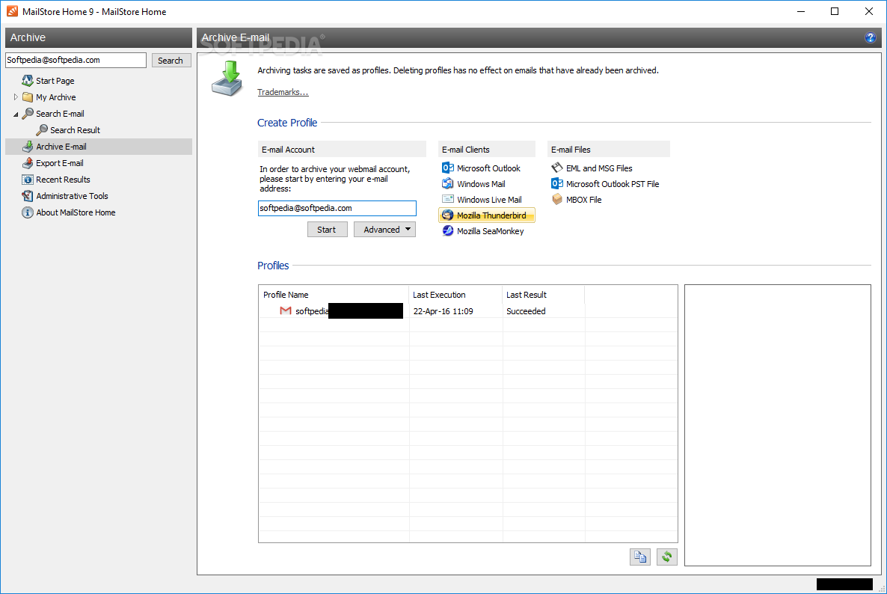Click the About MailStore Home info icon
Viewport: 887px width, 594px height.
[27, 212]
